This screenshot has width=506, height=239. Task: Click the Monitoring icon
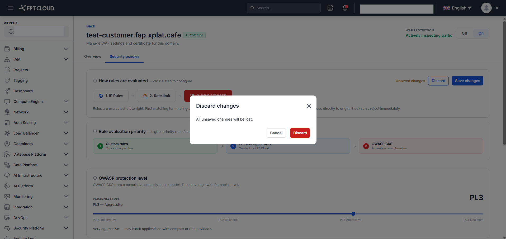tap(7, 197)
